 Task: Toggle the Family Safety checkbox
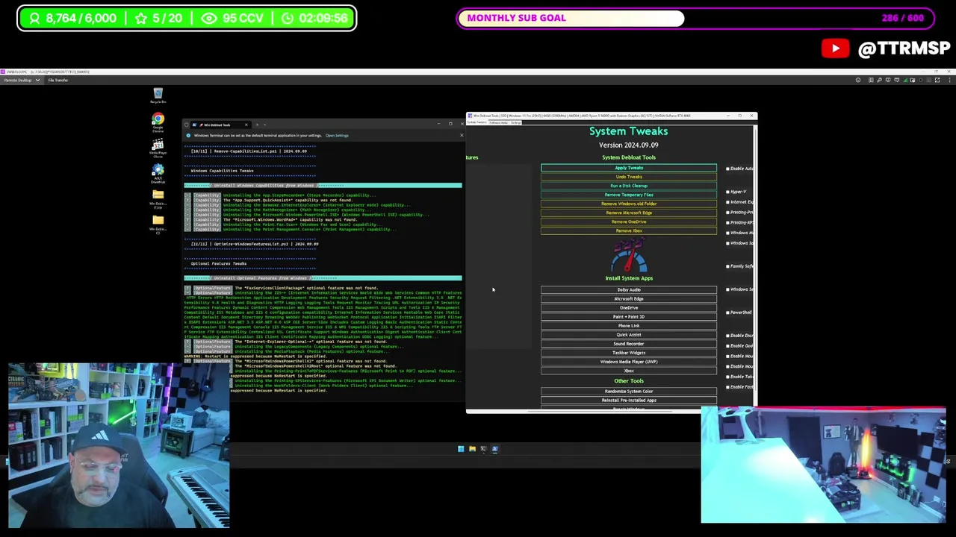(727, 266)
